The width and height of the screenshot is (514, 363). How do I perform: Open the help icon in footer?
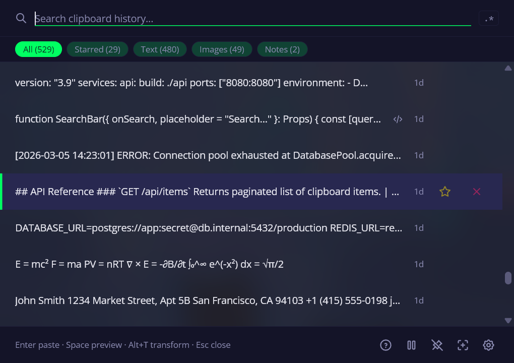coord(385,345)
